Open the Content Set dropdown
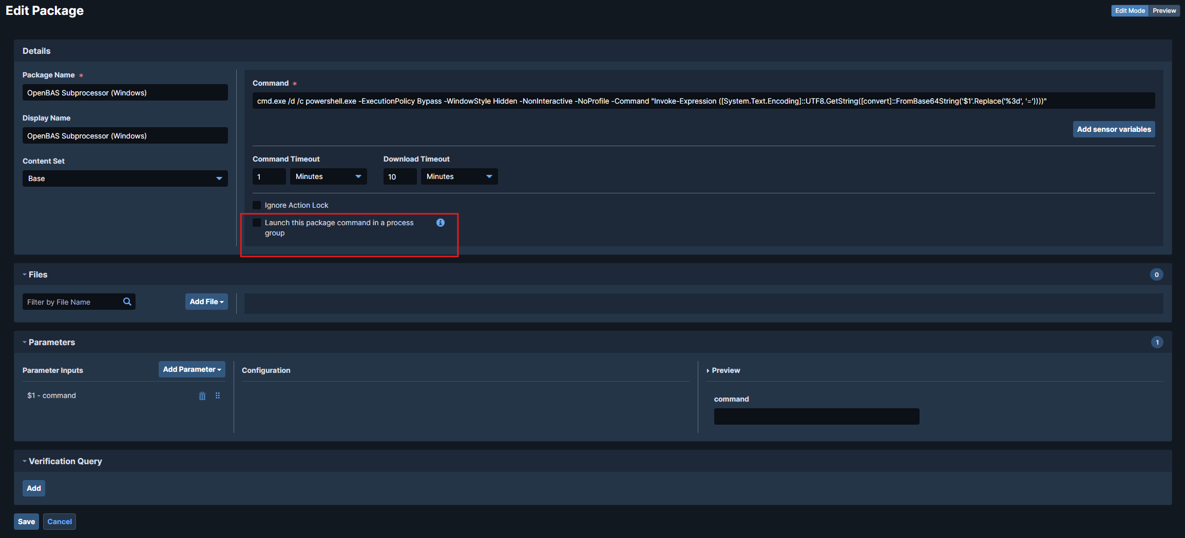 point(125,178)
